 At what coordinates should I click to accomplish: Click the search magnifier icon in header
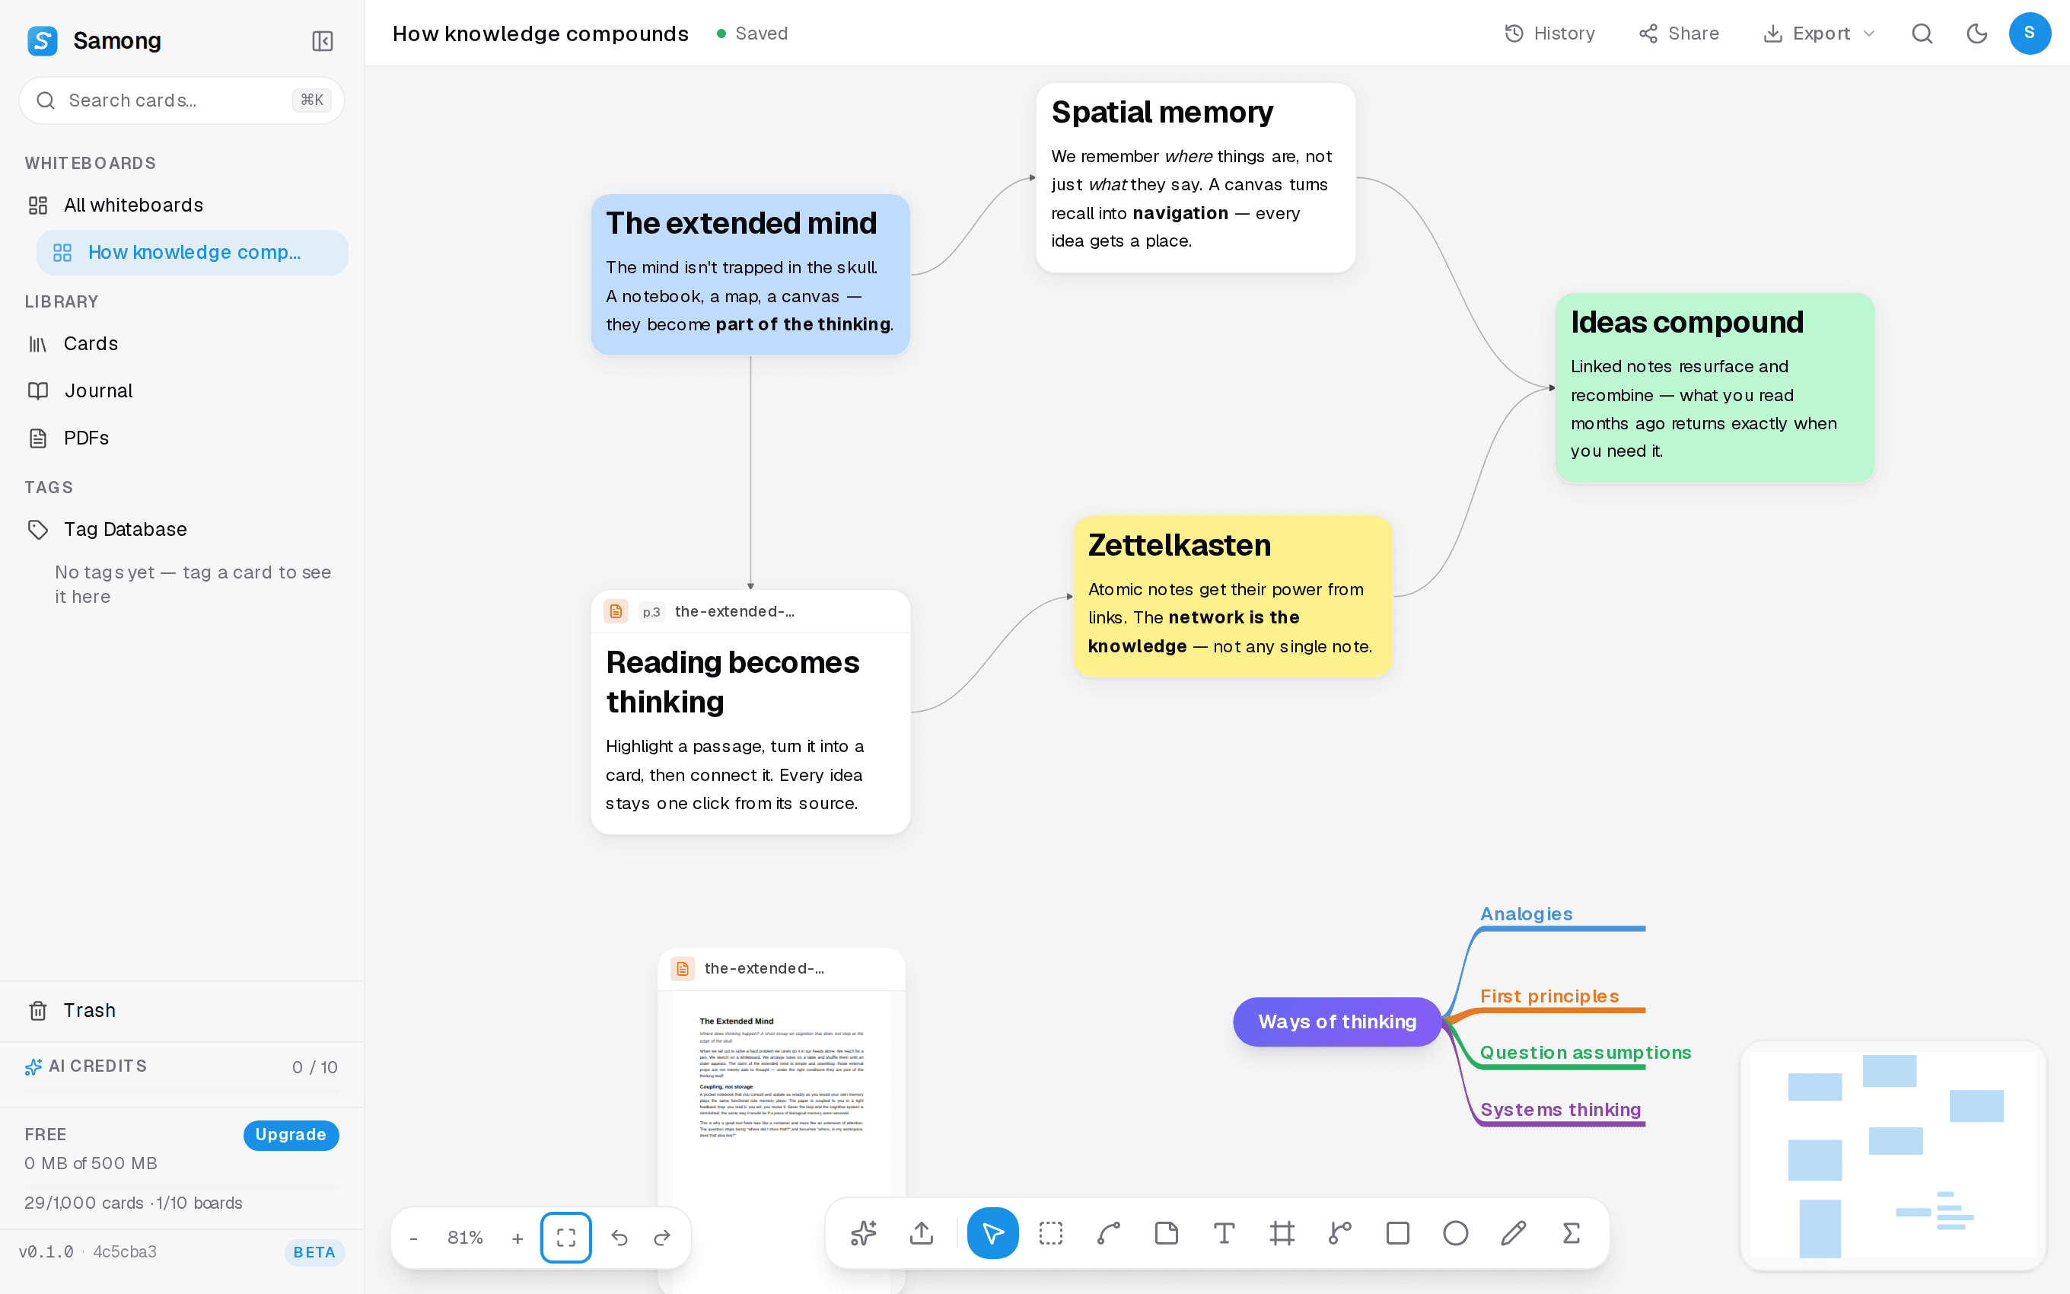tap(1922, 33)
